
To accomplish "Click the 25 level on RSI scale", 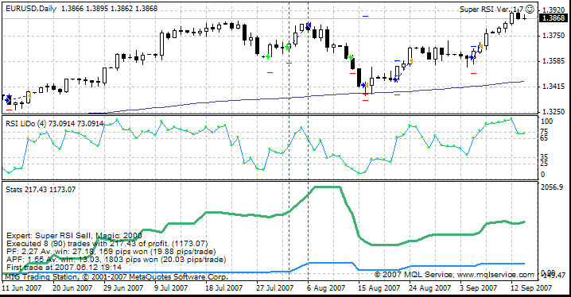I will pyautogui.click(x=545, y=164).
